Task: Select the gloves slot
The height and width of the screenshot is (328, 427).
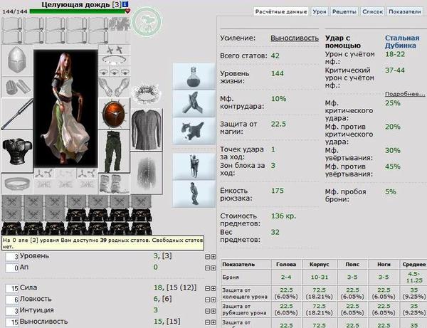Action: point(114,87)
